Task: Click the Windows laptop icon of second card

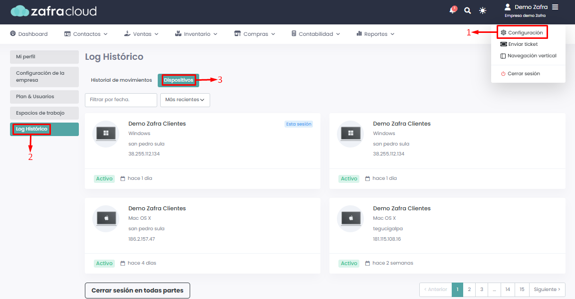Action: click(350, 134)
